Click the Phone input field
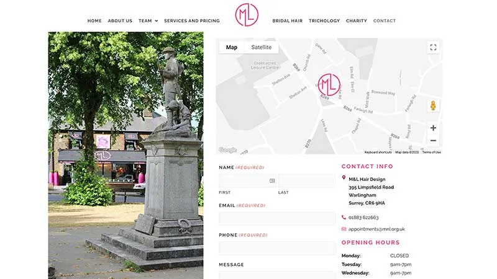 (277, 248)
